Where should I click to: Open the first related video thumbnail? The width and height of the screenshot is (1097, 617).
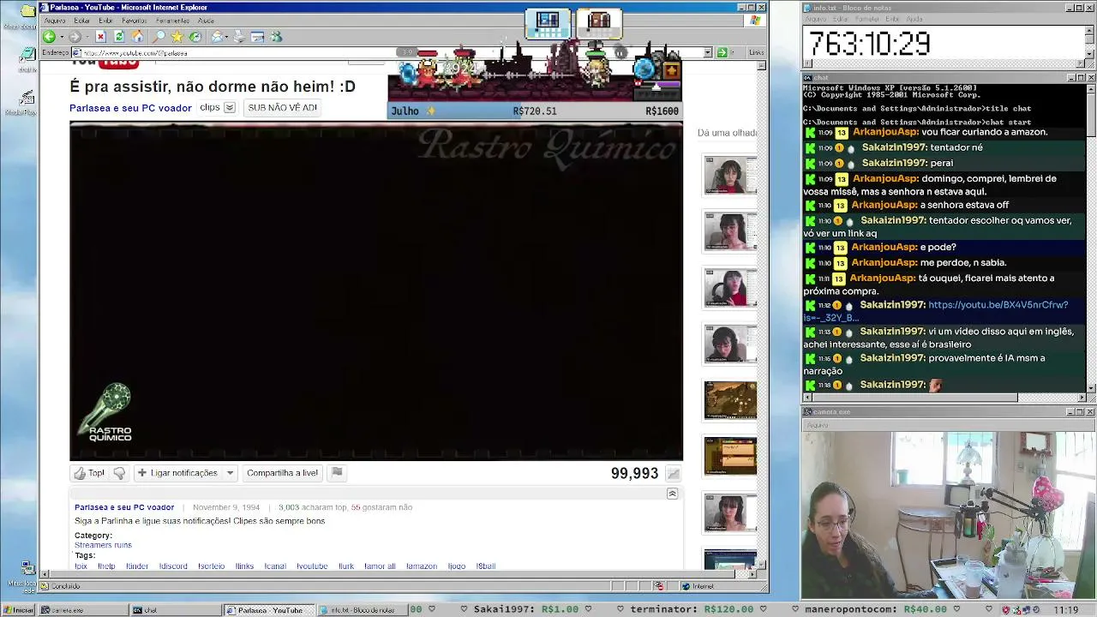pyautogui.click(x=730, y=176)
